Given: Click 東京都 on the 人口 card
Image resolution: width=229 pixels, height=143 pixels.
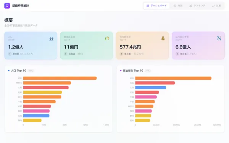Looking at the screenshot, I should (x=16, y=54).
